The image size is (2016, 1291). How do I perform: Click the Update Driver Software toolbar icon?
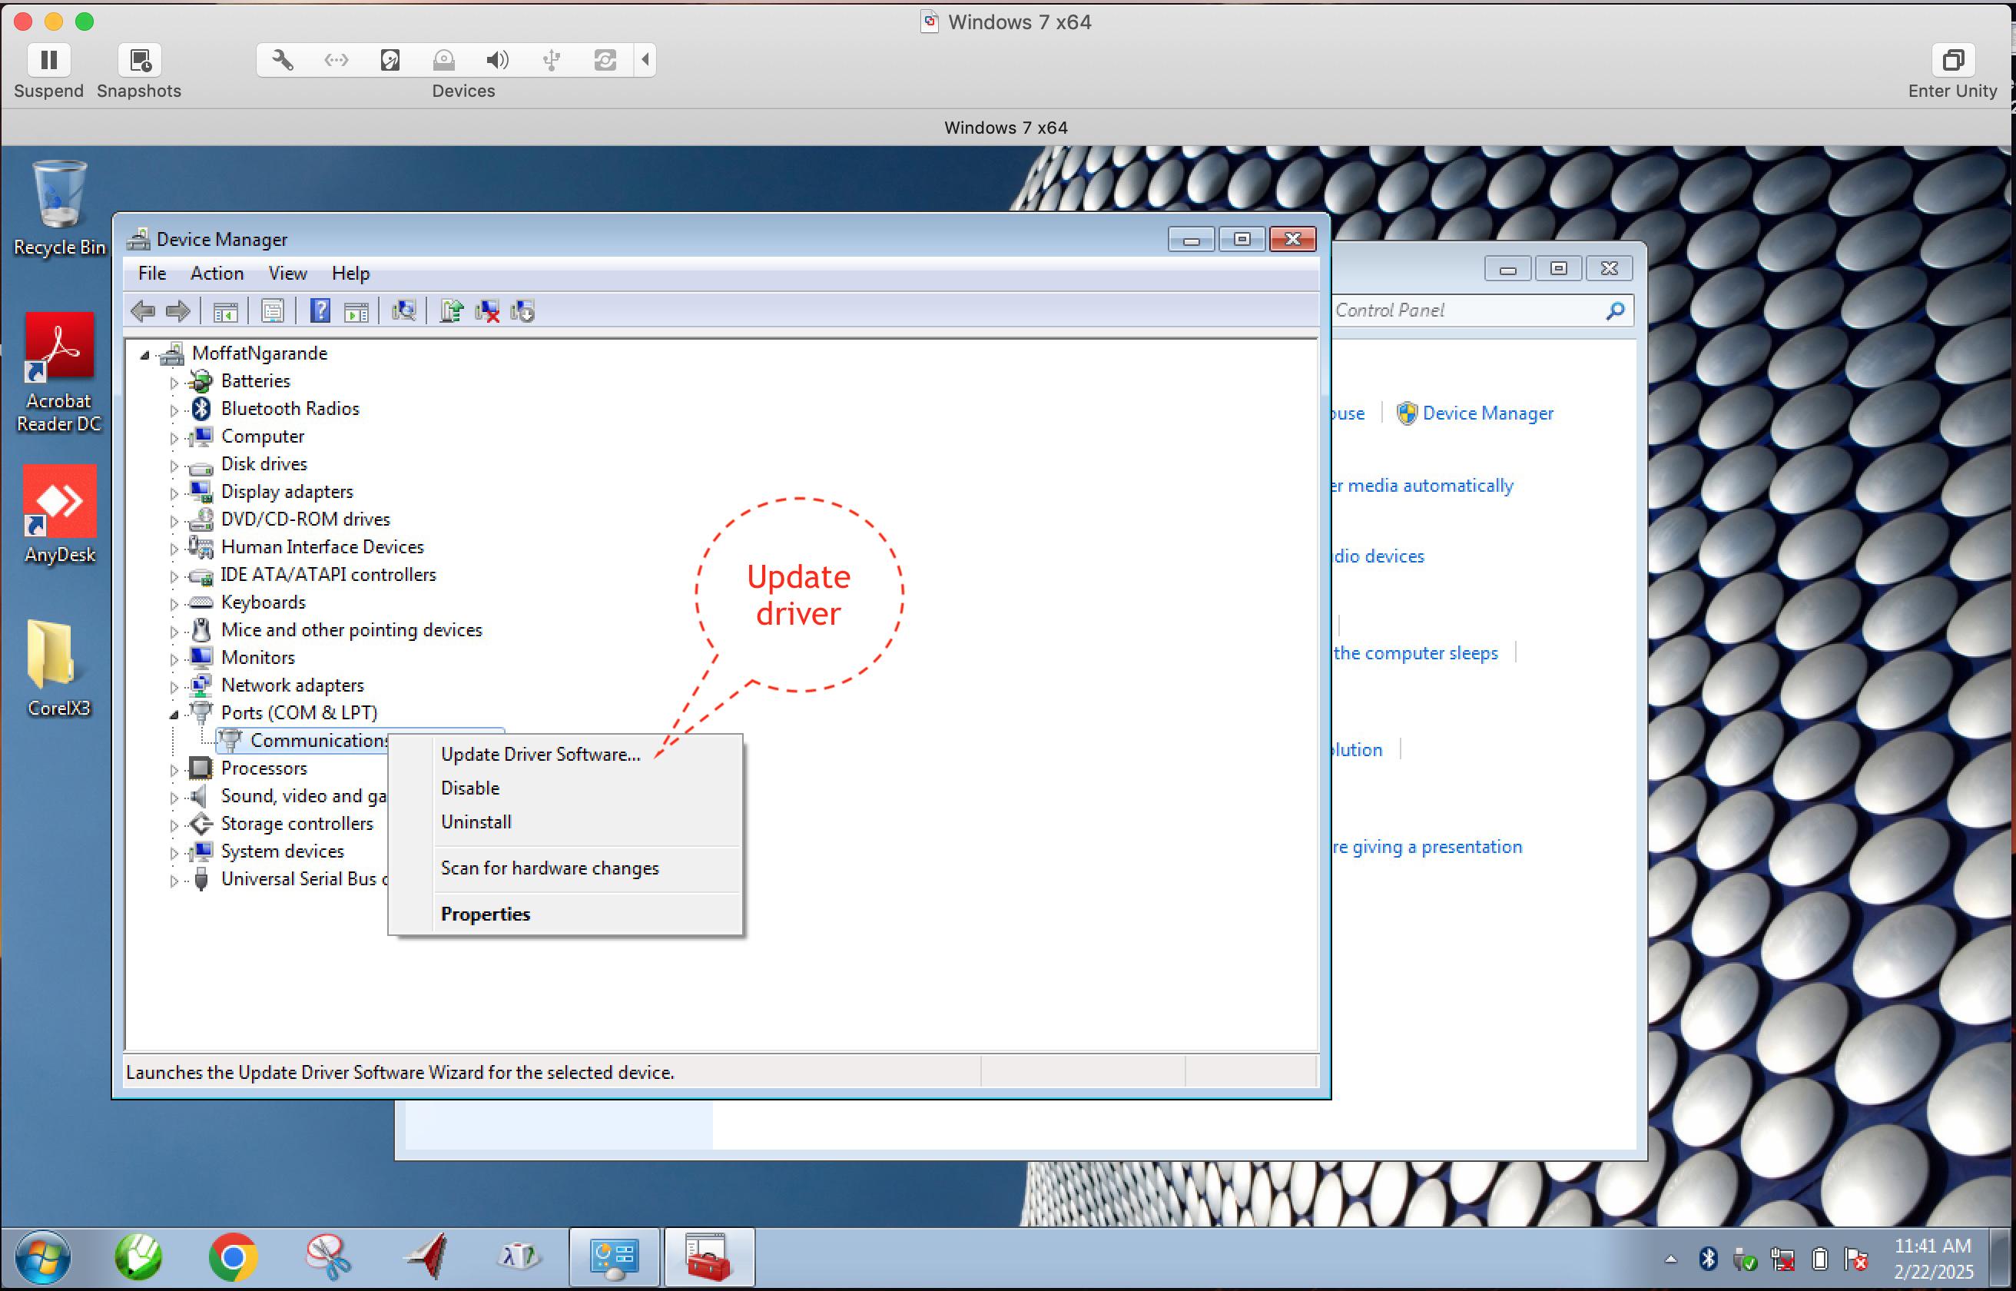click(x=452, y=311)
